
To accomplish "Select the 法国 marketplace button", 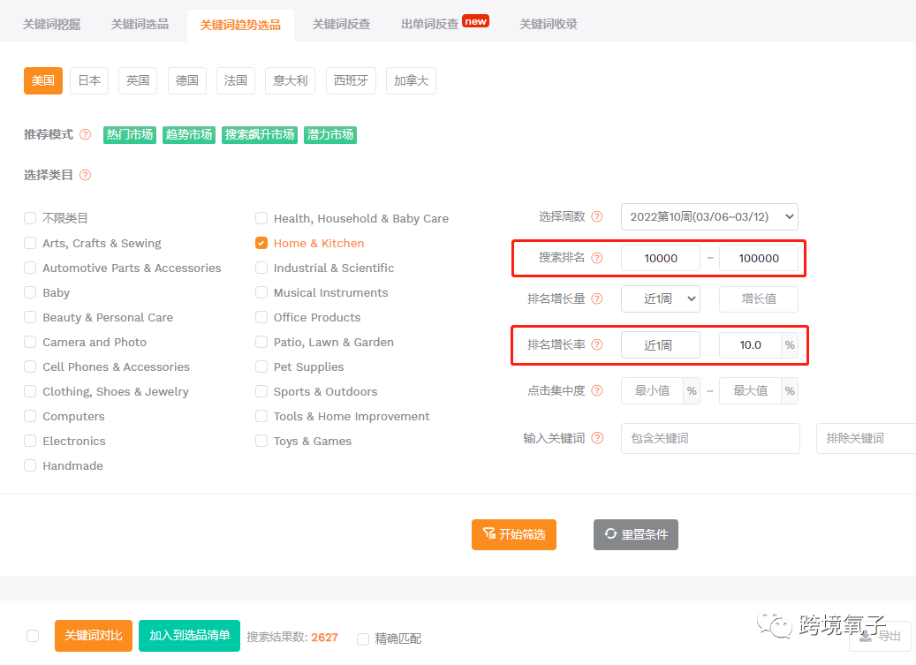I will 236,80.
